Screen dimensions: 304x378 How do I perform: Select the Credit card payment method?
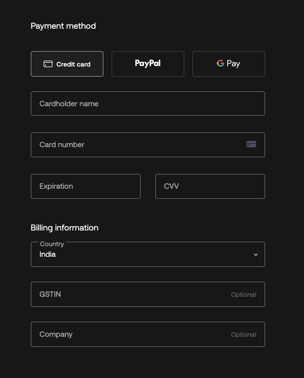[67, 64]
